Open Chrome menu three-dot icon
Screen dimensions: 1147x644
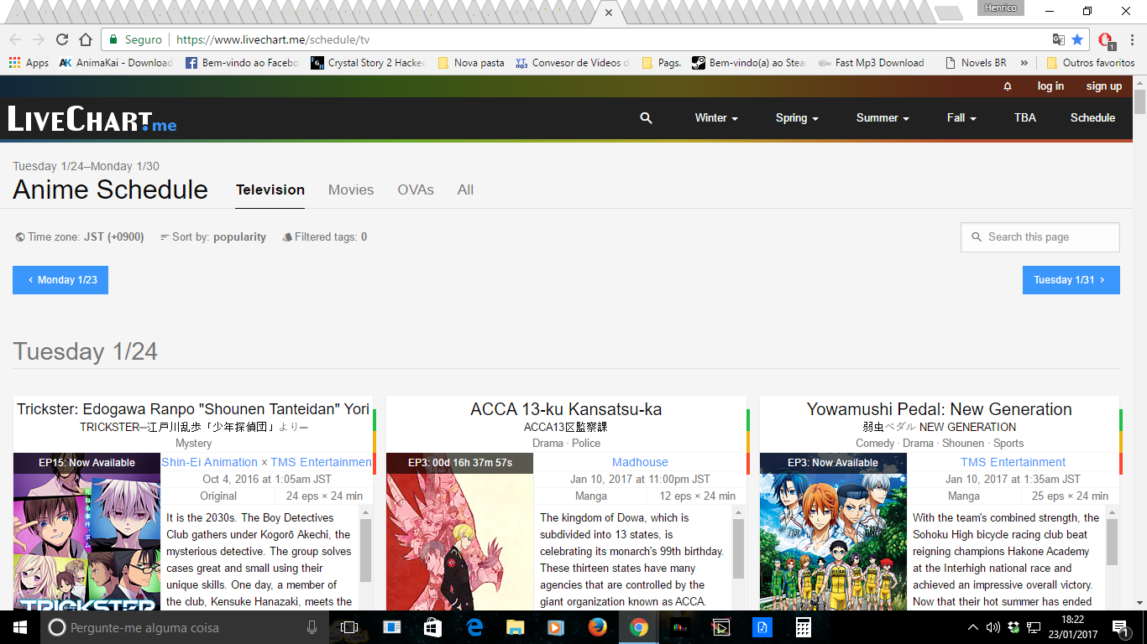(1131, 39)
